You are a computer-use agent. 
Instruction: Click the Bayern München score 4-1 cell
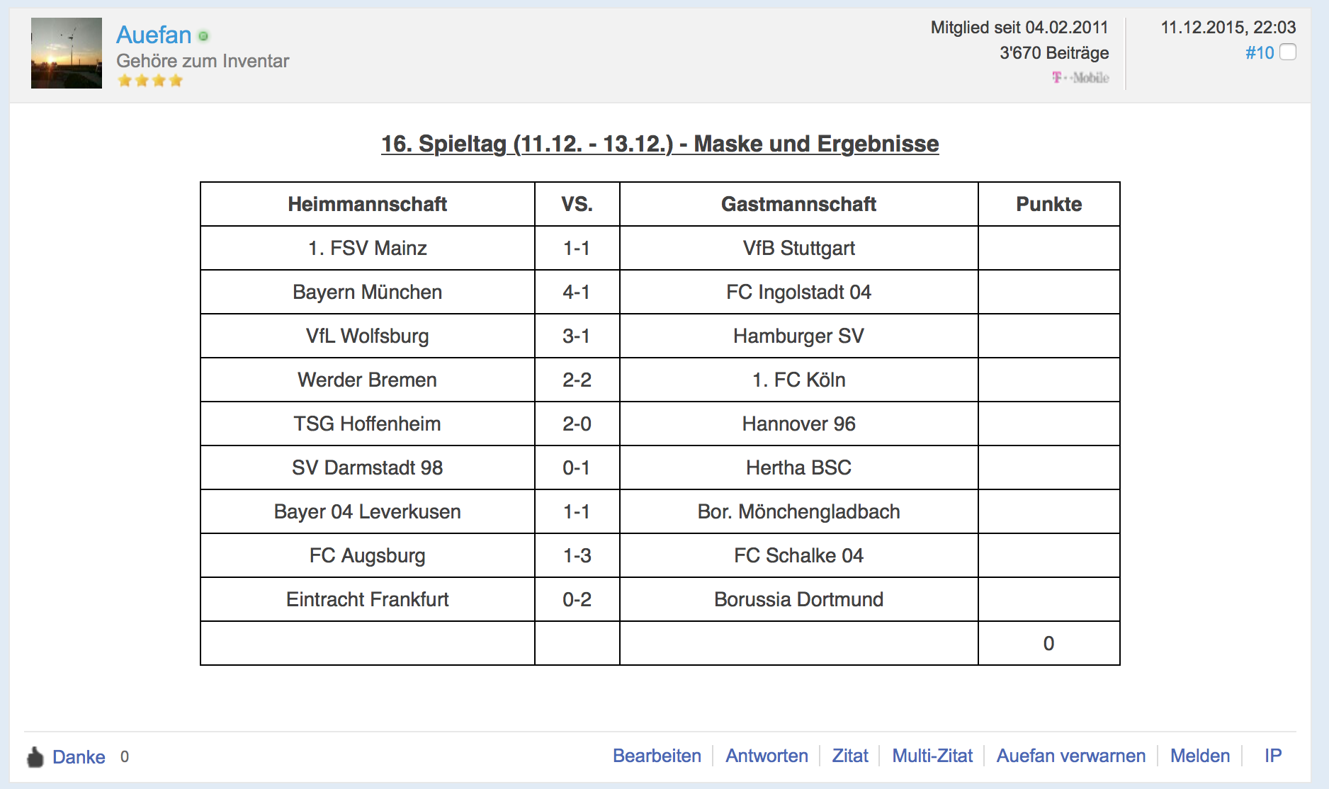577,292
